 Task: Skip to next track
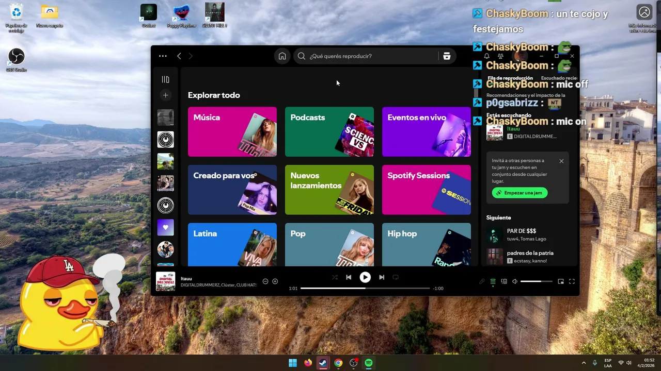(382, 277)
